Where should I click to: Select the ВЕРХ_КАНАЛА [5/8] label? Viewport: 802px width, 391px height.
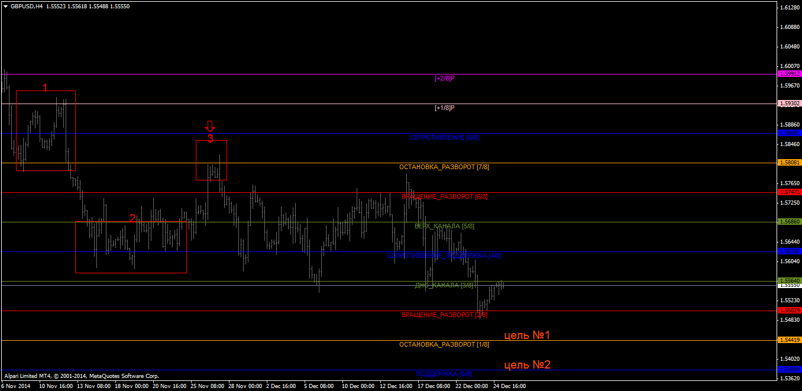(444, 226)
